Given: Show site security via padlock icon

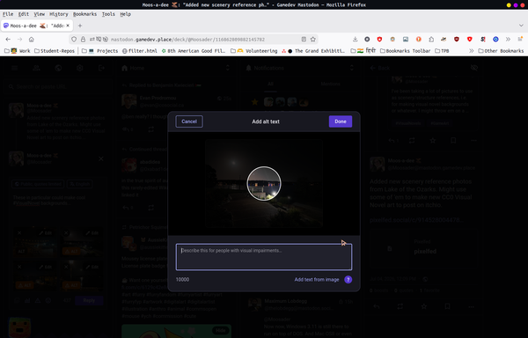Looking at the screenshot, I should point(83,40).
